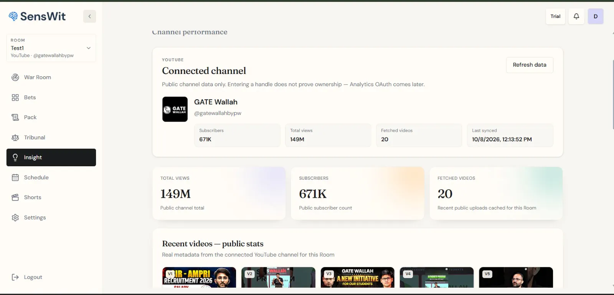This screenshot has width=614, height=295.
Task: Click the Last synced timestamp
Action: pyautogui.click(x=502, y=139)
